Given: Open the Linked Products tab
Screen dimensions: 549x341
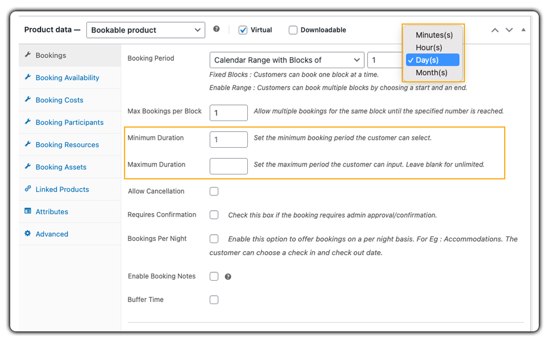Looking at the screenshot, I should pyautogui.click(x=70, y=189).
